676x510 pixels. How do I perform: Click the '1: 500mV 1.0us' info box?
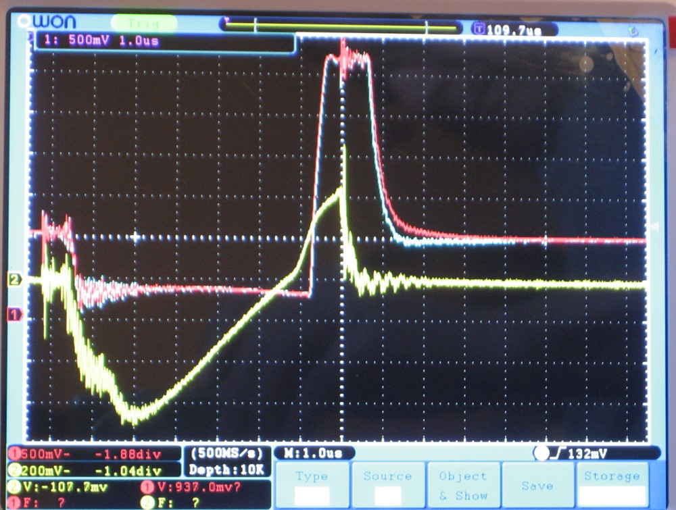click(164, 42)
